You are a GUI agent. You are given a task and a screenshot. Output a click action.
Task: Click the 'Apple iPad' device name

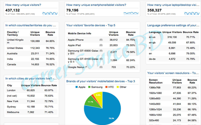[x=74, y=45]
